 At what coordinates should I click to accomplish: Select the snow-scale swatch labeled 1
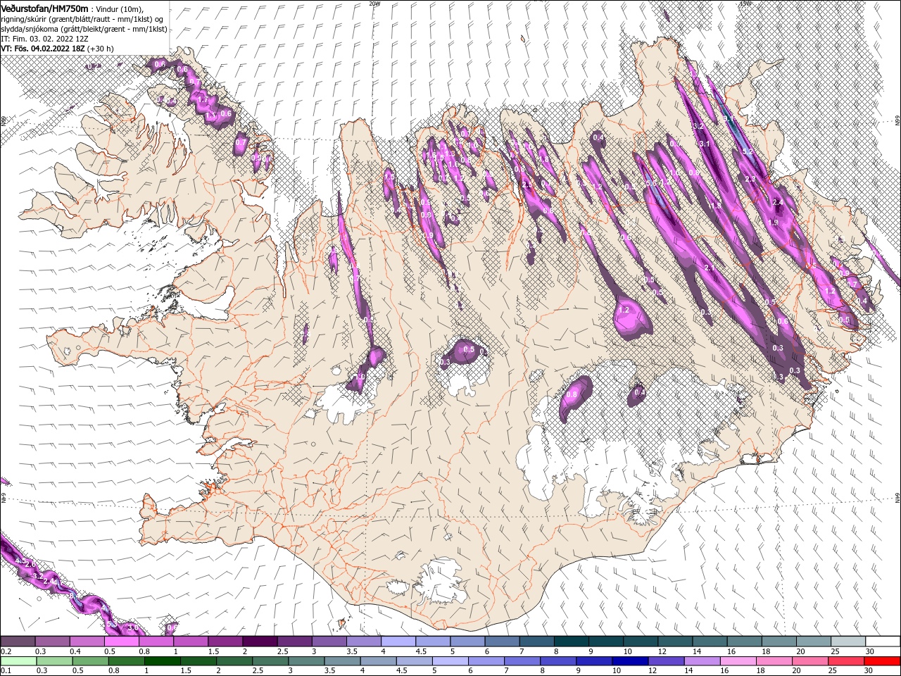tap(190, 641)
